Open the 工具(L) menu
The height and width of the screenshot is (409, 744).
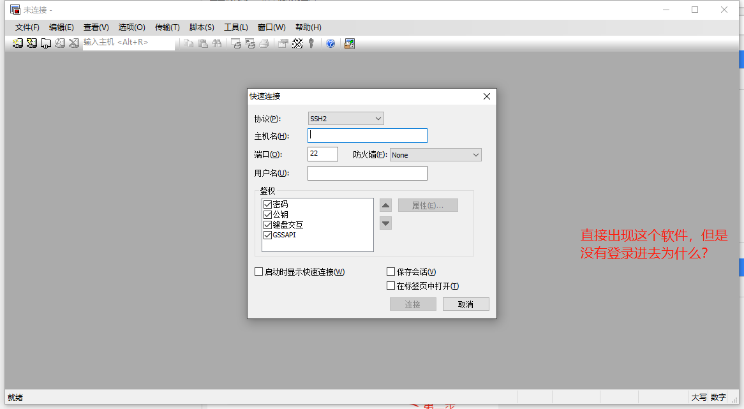tap(236, 27)
